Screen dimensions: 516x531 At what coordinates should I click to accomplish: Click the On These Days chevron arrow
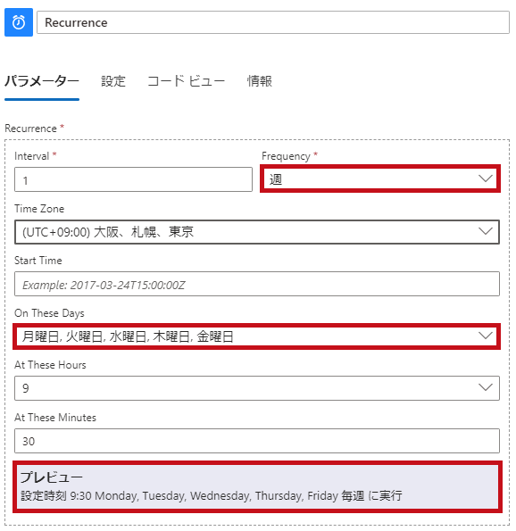[x=485, y=336]
